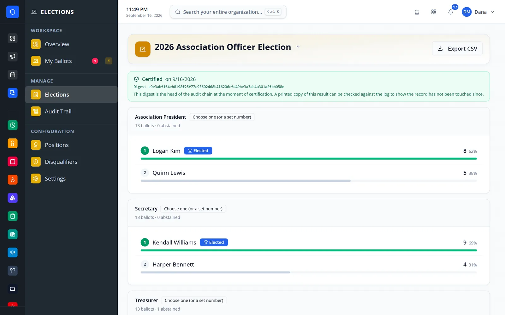
Task: Click the "Certified" status label
Action: pos(152,79)
